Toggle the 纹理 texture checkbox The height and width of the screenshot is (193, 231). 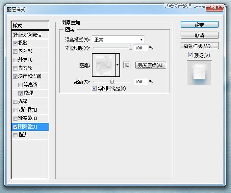[x=20, y=93]
